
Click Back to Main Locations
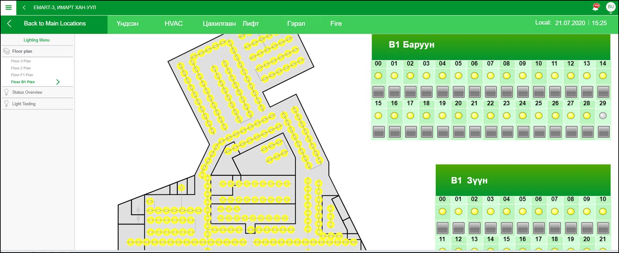55,24
